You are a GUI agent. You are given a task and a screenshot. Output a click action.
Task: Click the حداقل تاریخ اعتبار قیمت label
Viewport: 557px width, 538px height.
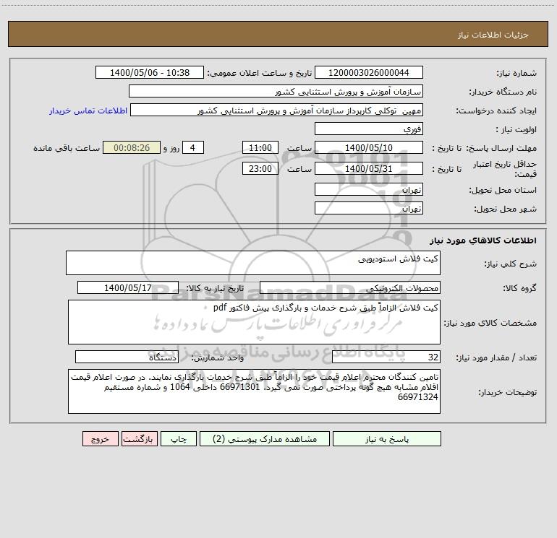pyautogui.click(x=505, y=169)
